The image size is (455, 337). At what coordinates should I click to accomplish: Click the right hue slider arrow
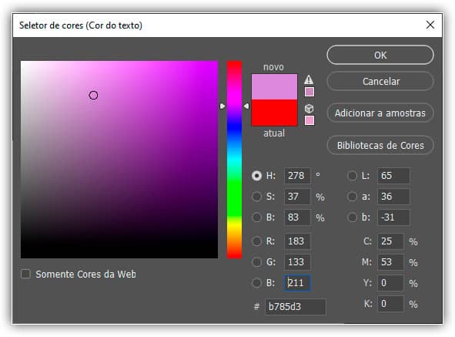click(246, 106)
